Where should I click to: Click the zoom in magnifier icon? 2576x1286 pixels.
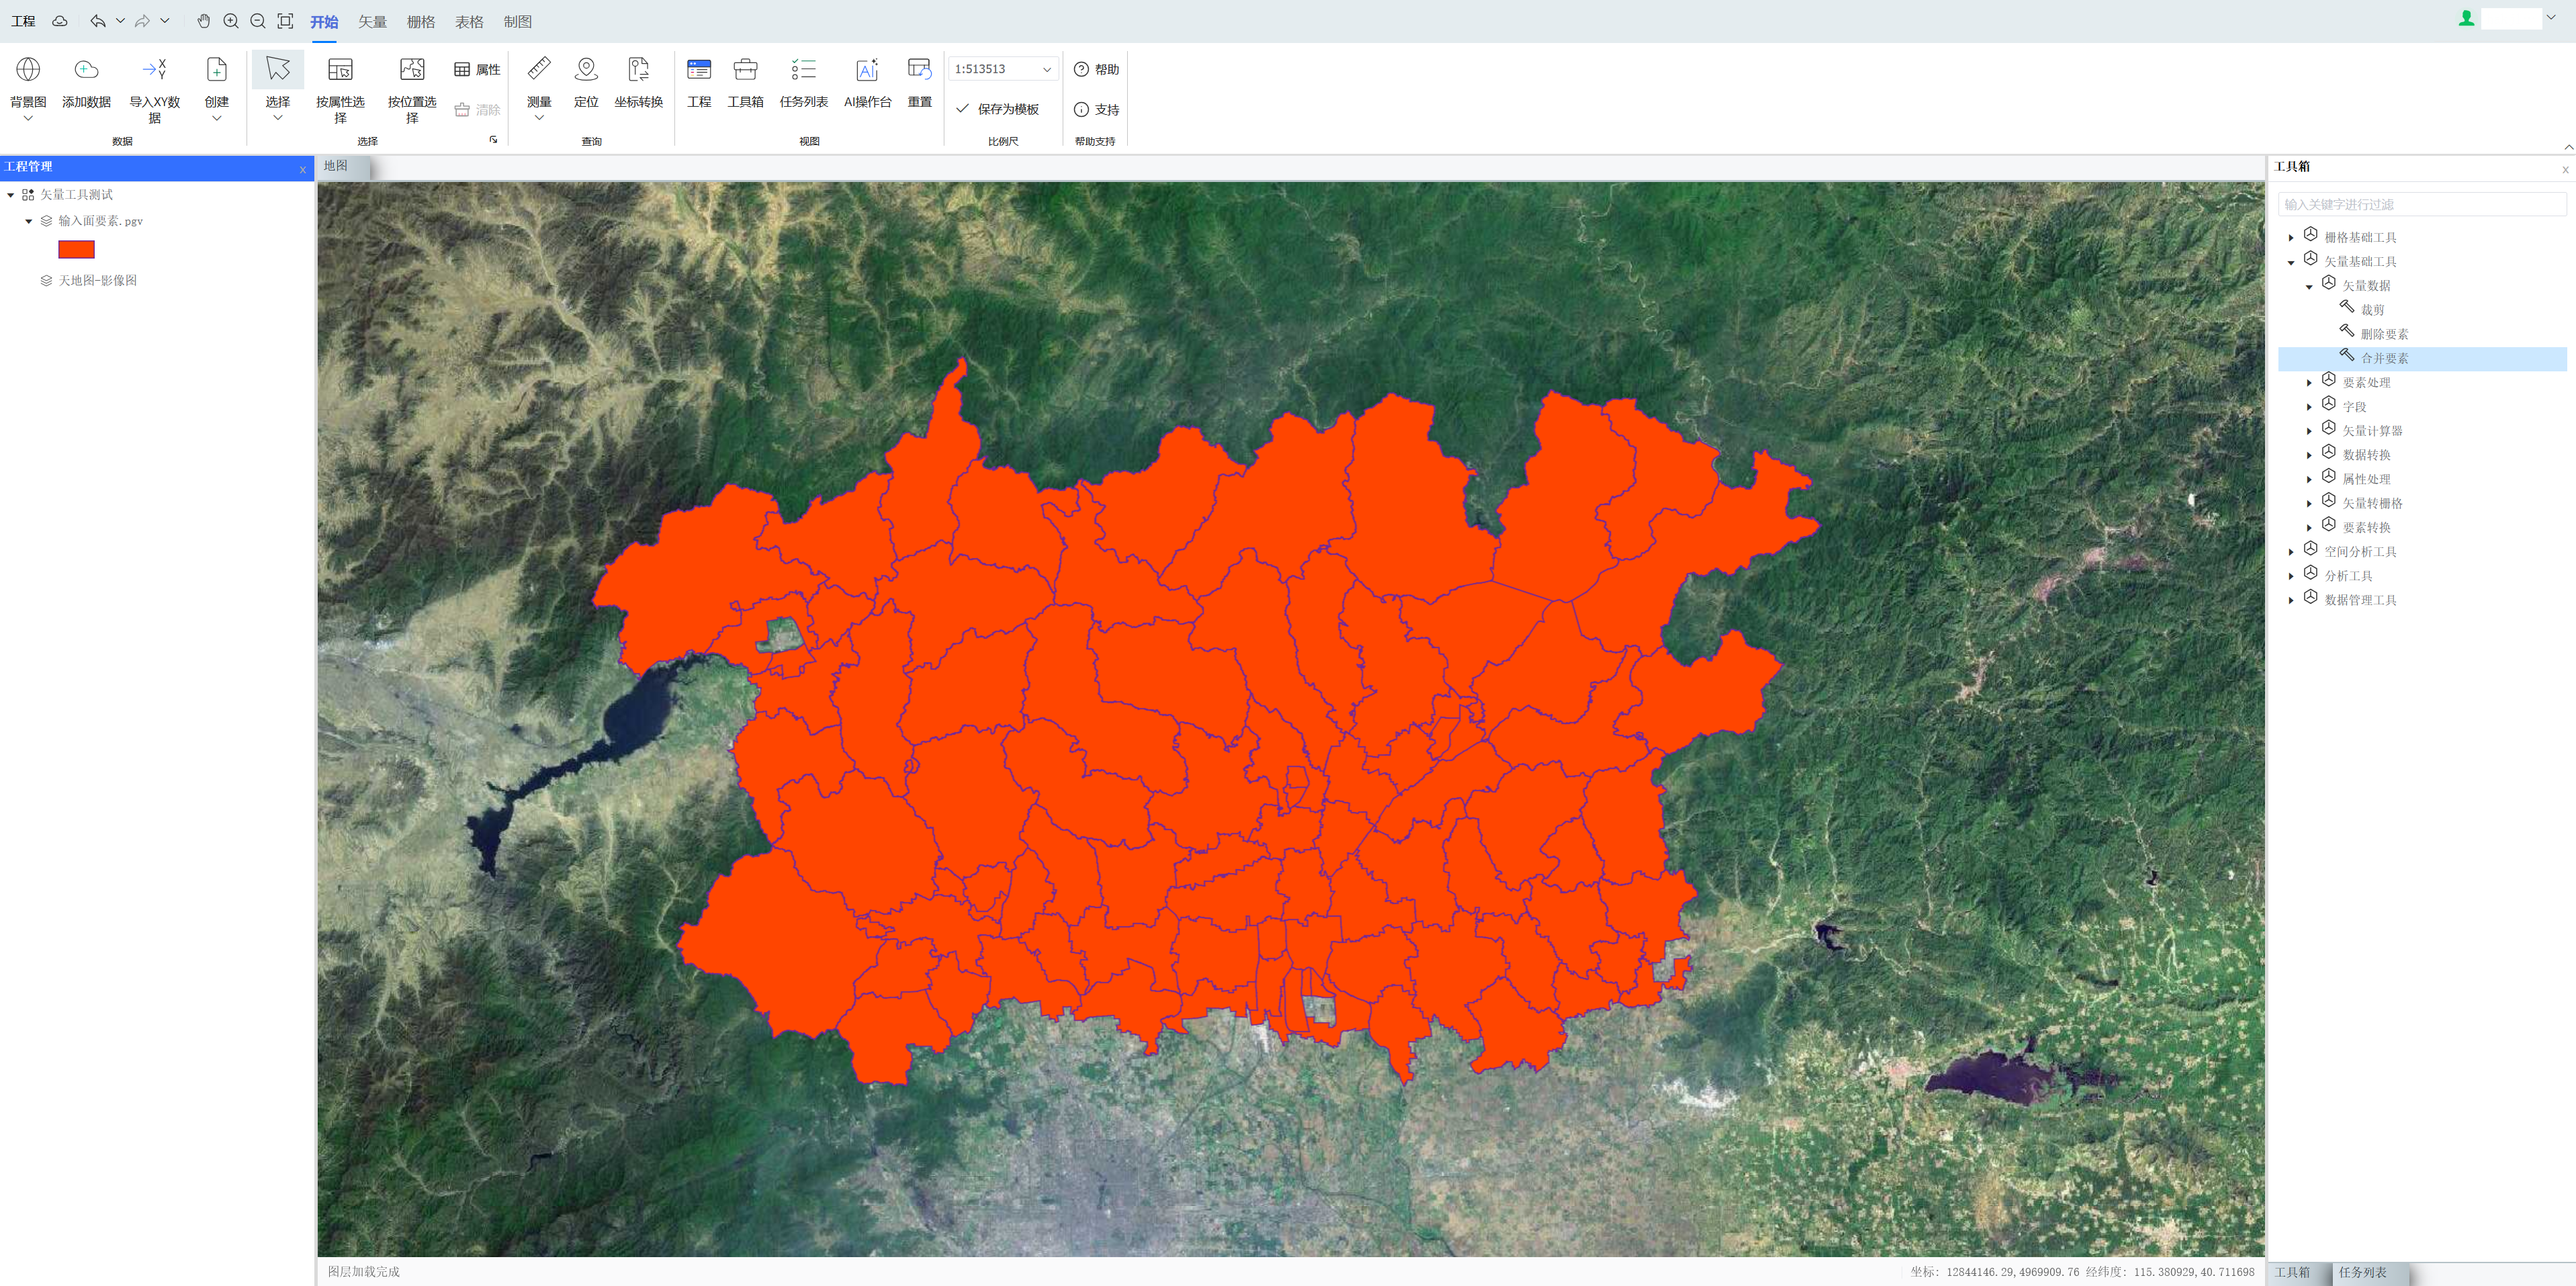point(231,21)
